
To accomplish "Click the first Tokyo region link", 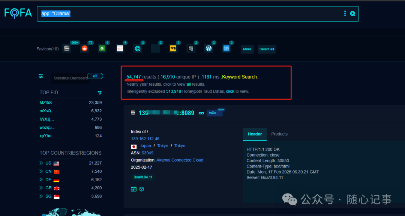I will pos(163,146).
